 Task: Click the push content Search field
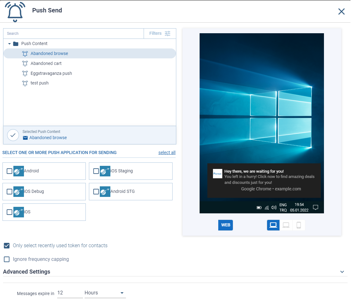(73, 34)
